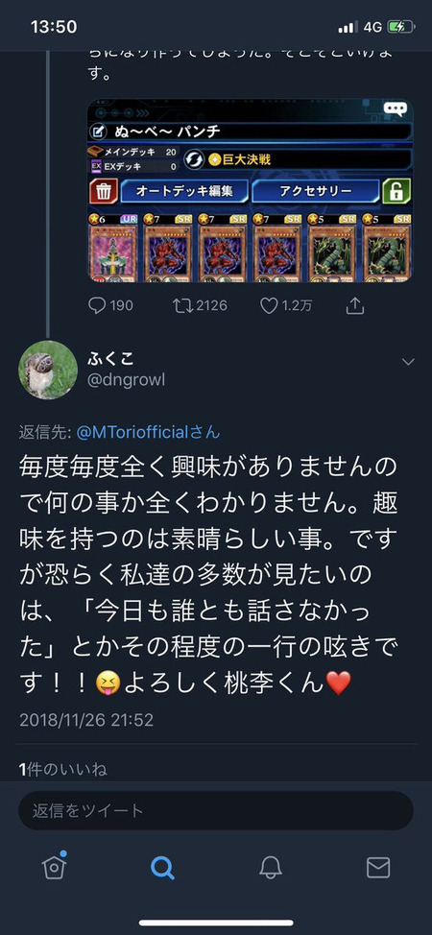Image resolution: width=432 pixels, height=935 pixels.
Task: Tap the retweet arrows icon
Action: (x=180, y=306)
